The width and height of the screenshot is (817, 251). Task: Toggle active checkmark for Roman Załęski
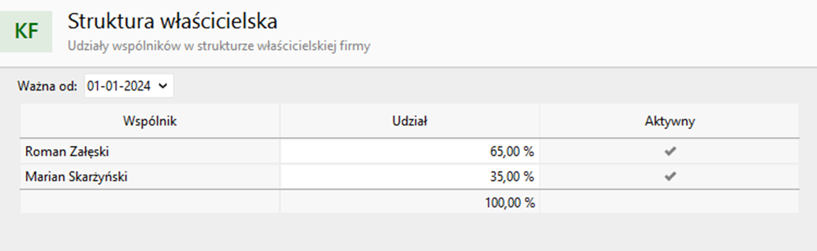(x=669, y=151)
